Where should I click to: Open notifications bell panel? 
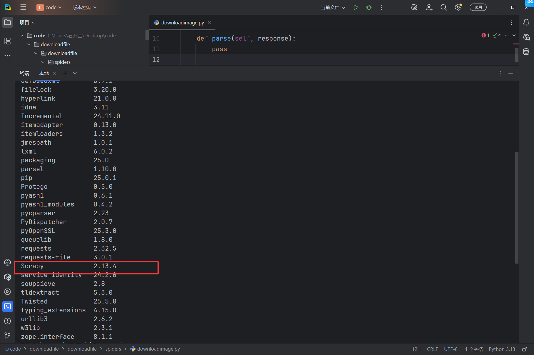tap(526, 22)
